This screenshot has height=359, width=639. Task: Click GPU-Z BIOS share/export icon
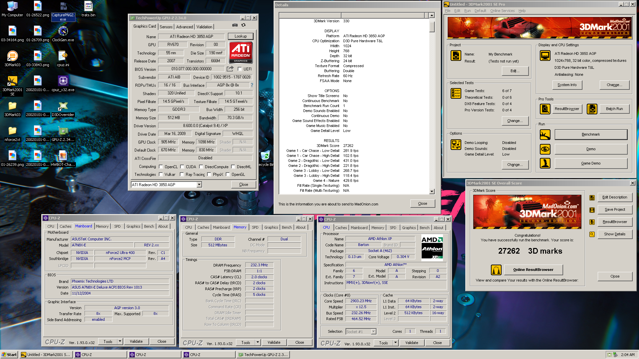tap(230, 69)
